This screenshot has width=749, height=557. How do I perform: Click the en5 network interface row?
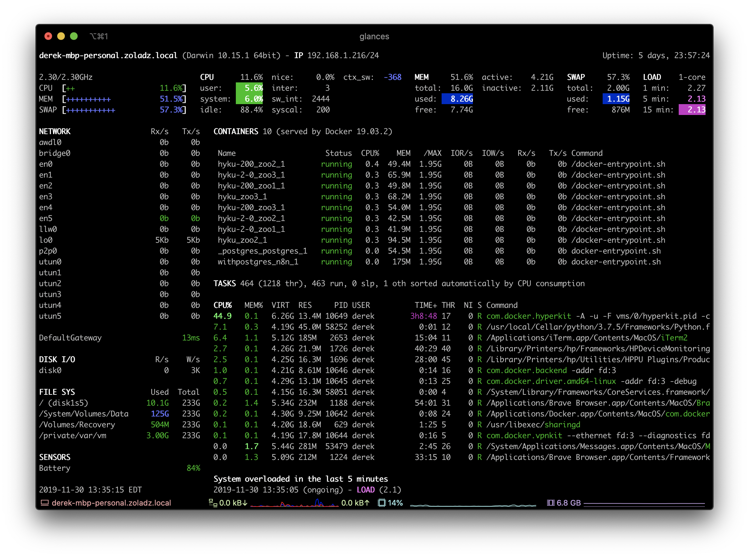(x=120, y=218)
